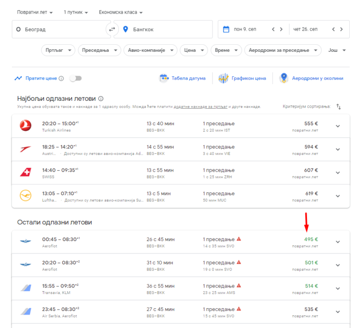Open the Табела датума view
The image size is (362, 328).
pos(182,78)
